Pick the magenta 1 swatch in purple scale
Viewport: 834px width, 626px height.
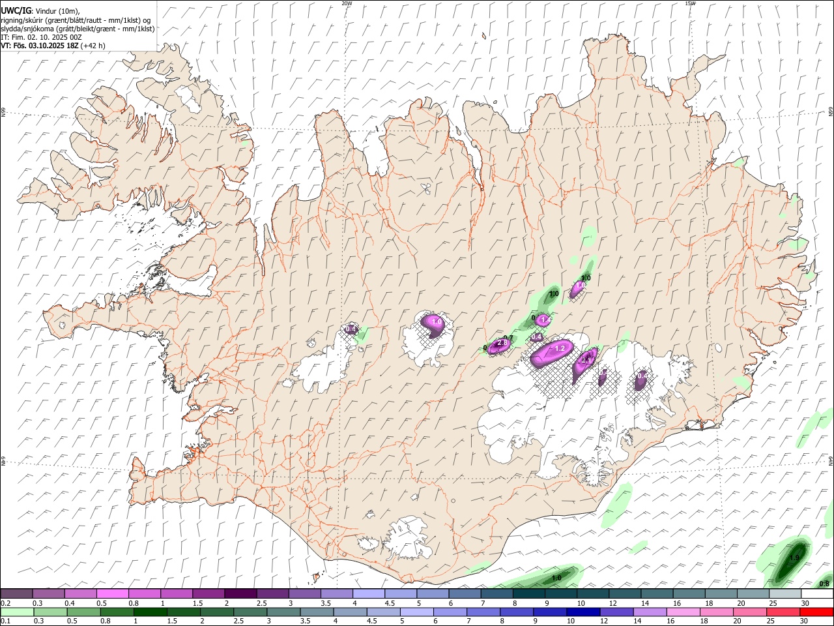pyautogui.click(x=177, y=593)
